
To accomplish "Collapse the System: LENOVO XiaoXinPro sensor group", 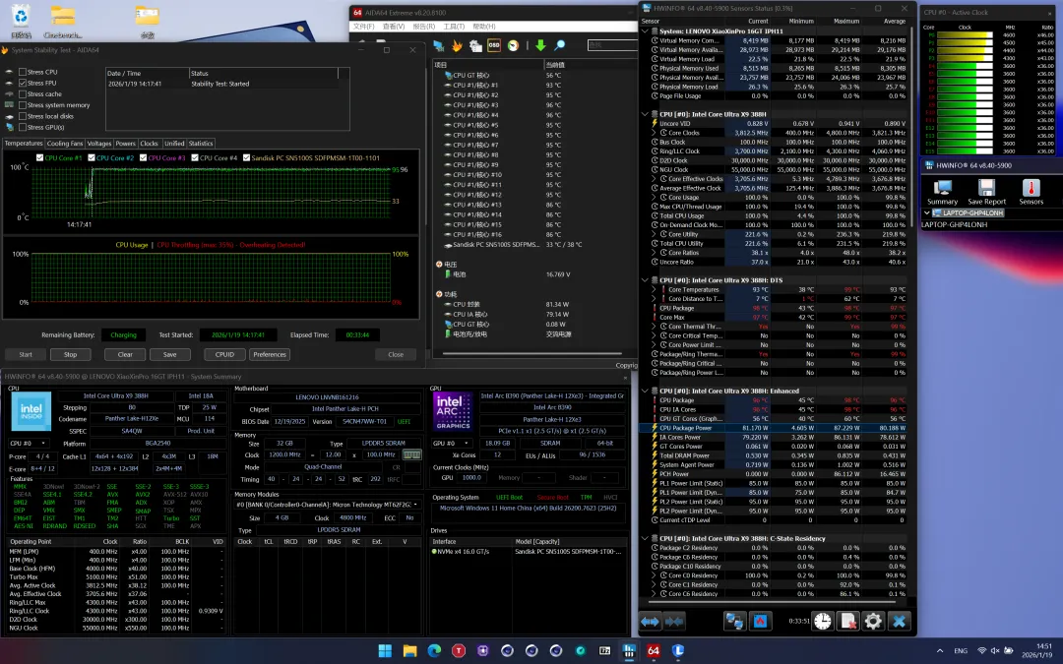I will pos(645,31).
